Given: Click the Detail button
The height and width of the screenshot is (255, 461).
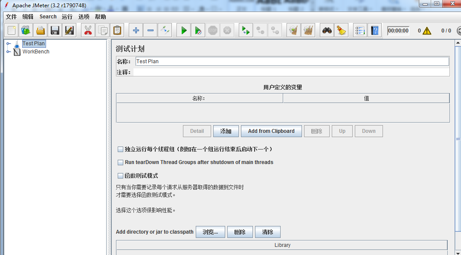Looking at the screenshot, I should coord(197,131).
